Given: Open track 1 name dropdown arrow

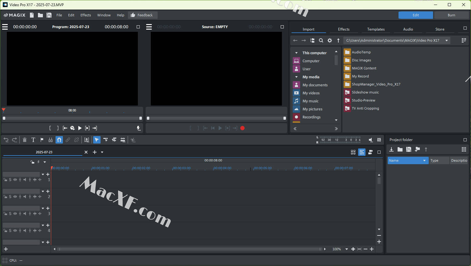Looking at the screenshot, I should point(43,174).
